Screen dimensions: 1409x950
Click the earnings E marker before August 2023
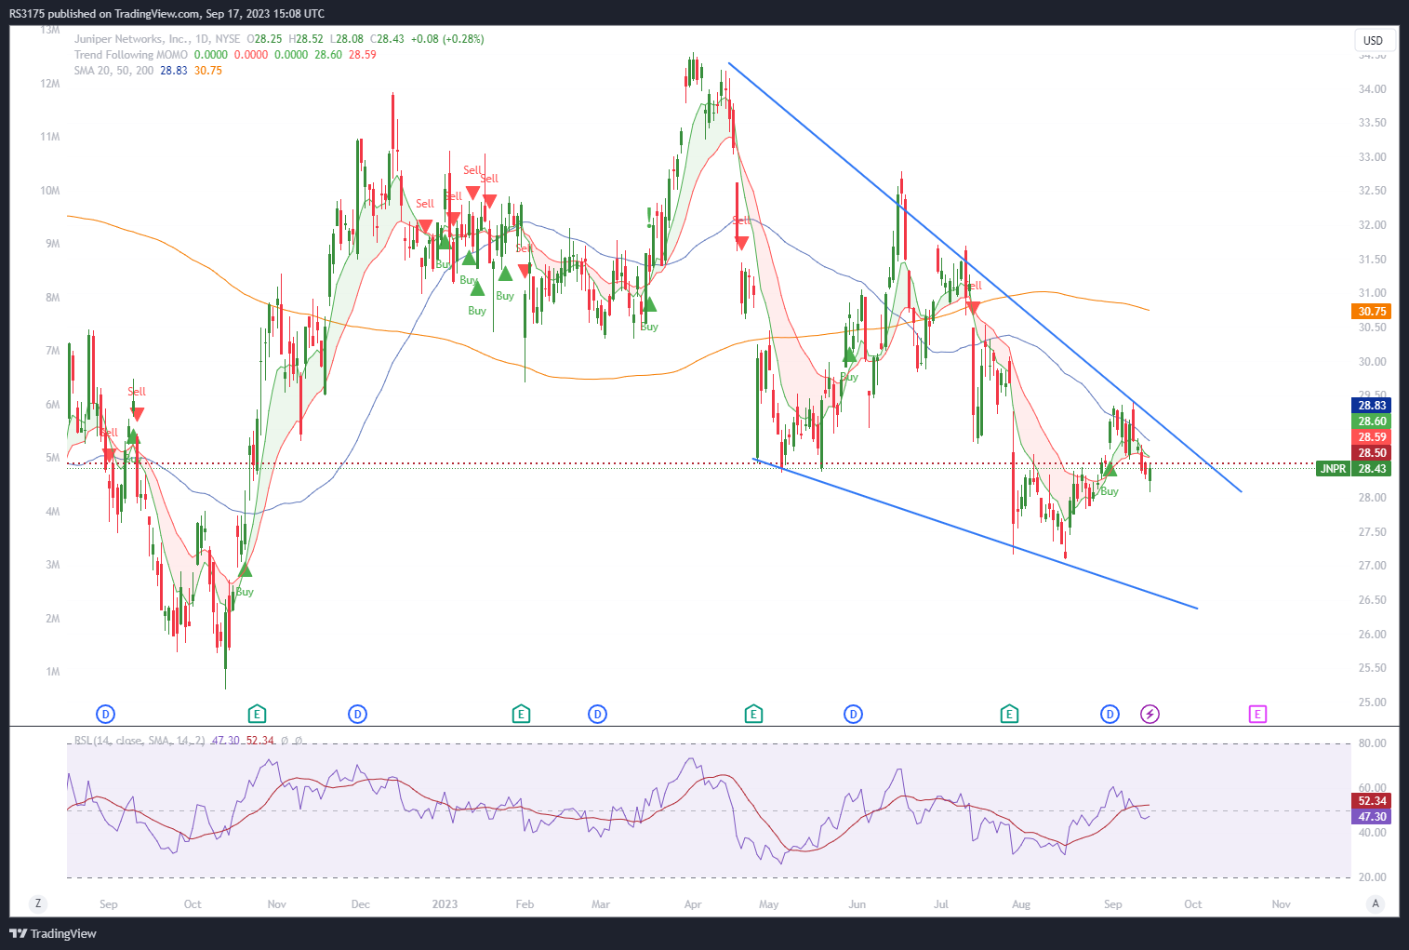click(1009, 715)
